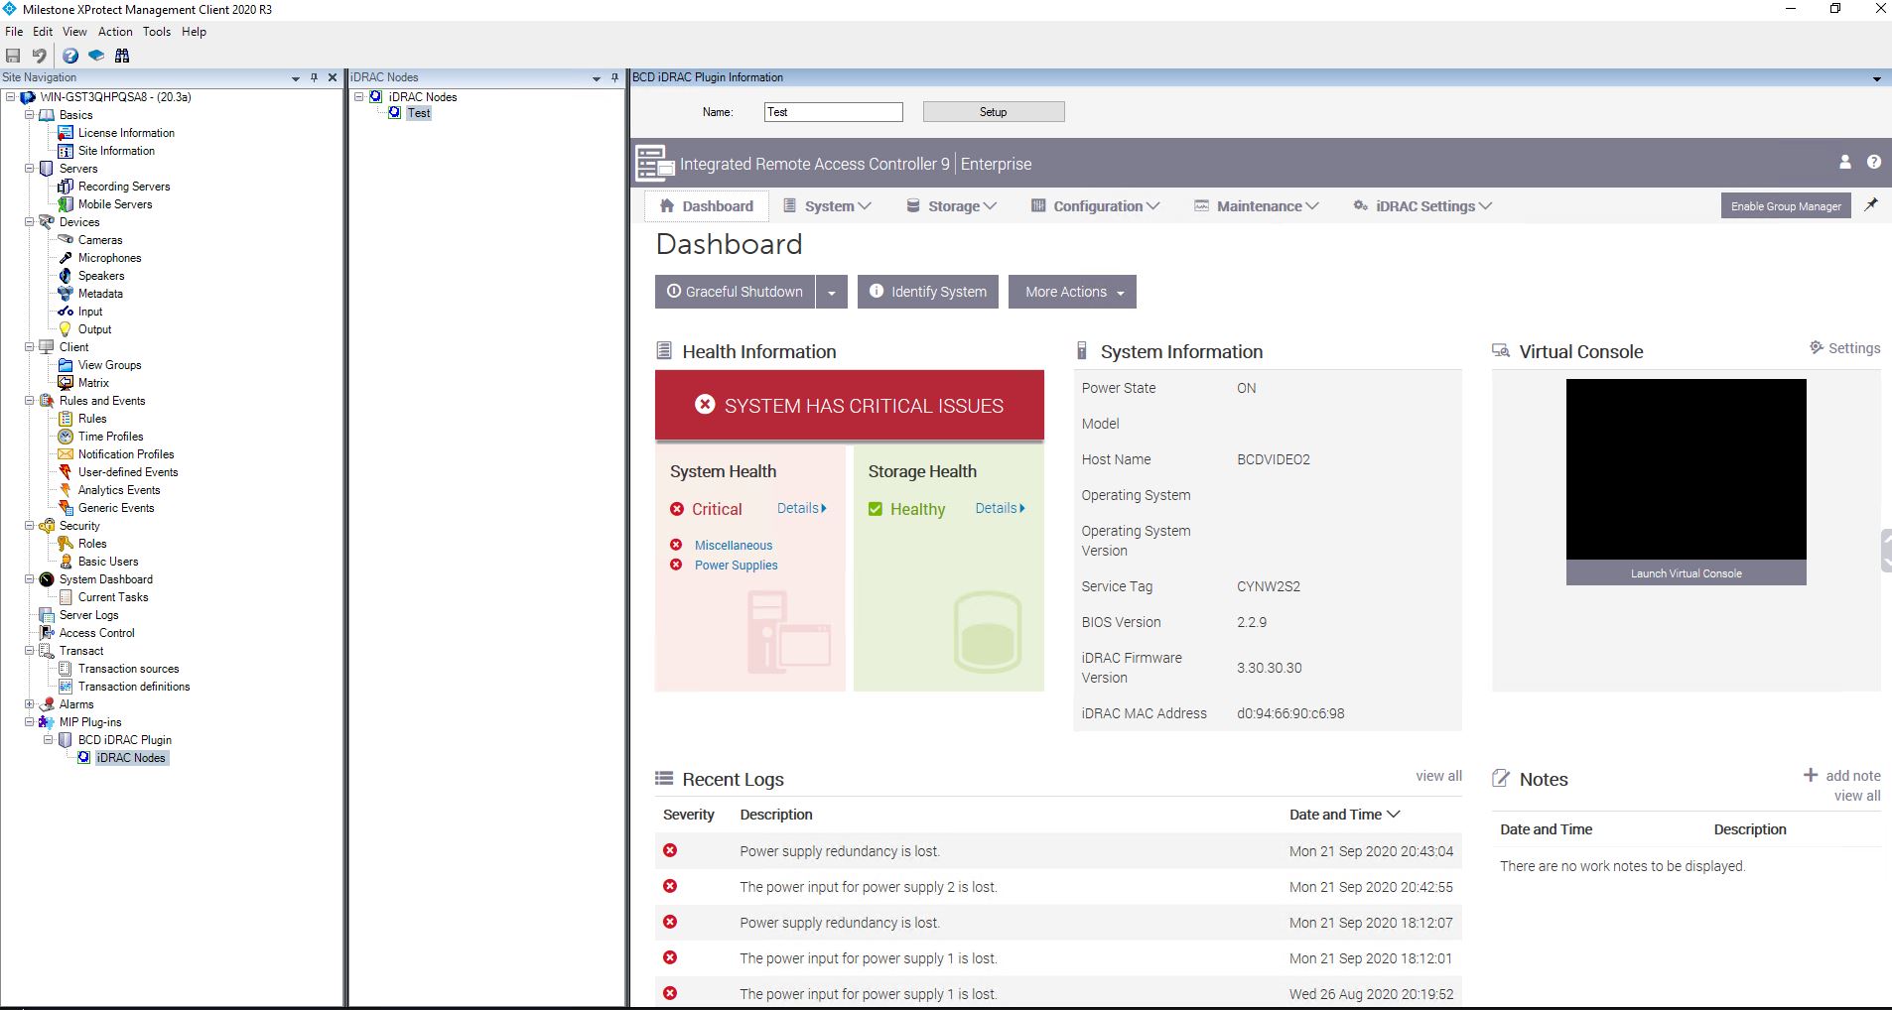1892x1010 pixels.
Task: Click the Graceful Shutdown button
Action: pyautogui.click(x=735, y=292)
